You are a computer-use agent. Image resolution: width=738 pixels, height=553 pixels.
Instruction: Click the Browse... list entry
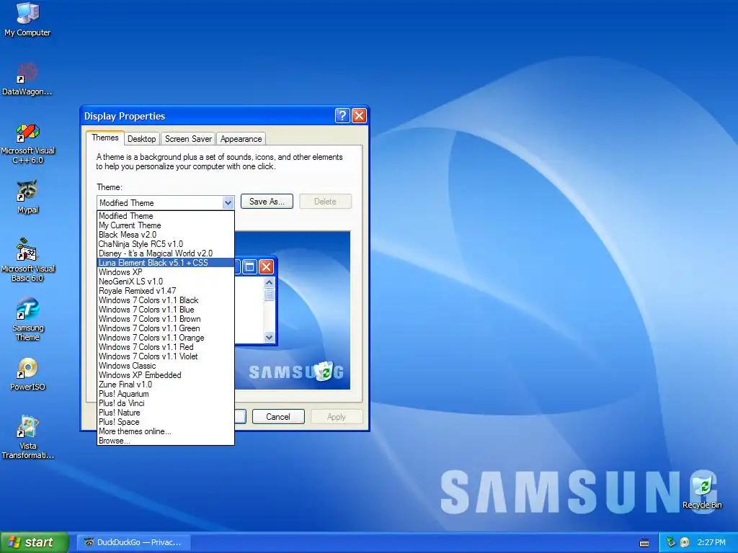(x=166, y=441)
